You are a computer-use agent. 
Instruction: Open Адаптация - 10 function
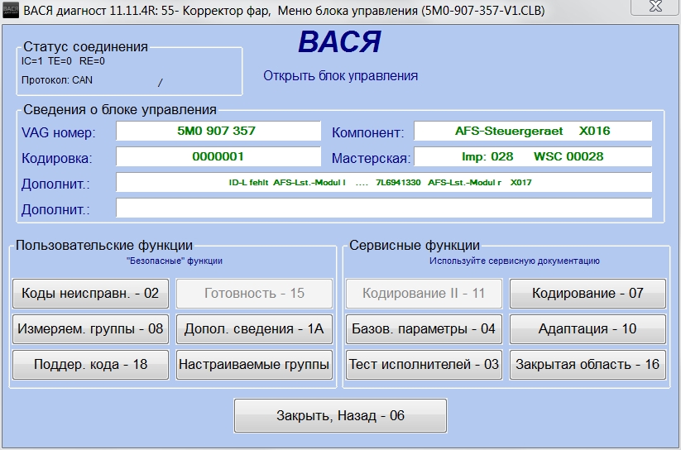[x=587, y=329]
